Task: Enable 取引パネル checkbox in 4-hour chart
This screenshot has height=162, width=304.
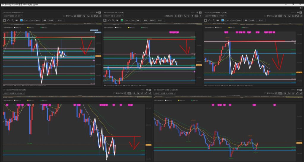Action: [x=265, y=16]
